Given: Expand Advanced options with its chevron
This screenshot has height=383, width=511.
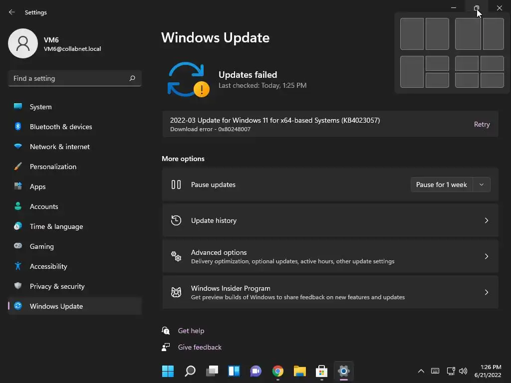Looking at the screenshot, I should tap(486, 256).
